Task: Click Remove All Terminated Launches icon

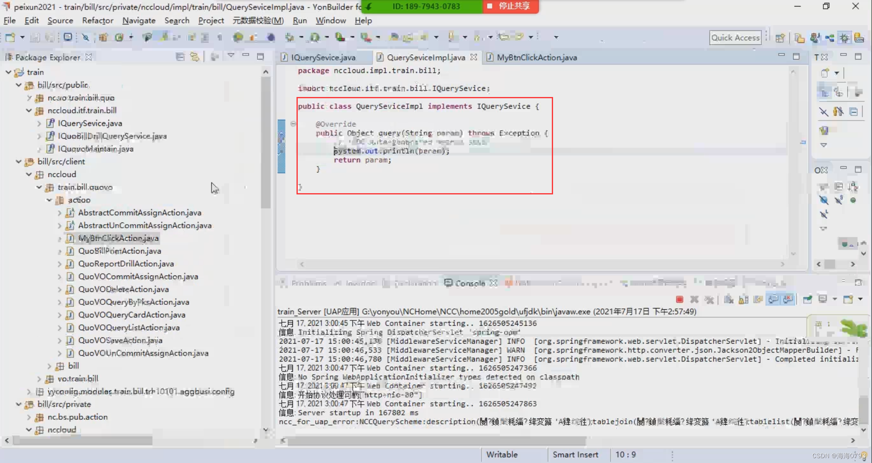Action: 709,300
